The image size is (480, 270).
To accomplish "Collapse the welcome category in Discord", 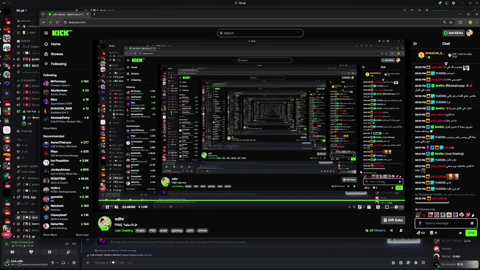I will click(x=25, y=21).
